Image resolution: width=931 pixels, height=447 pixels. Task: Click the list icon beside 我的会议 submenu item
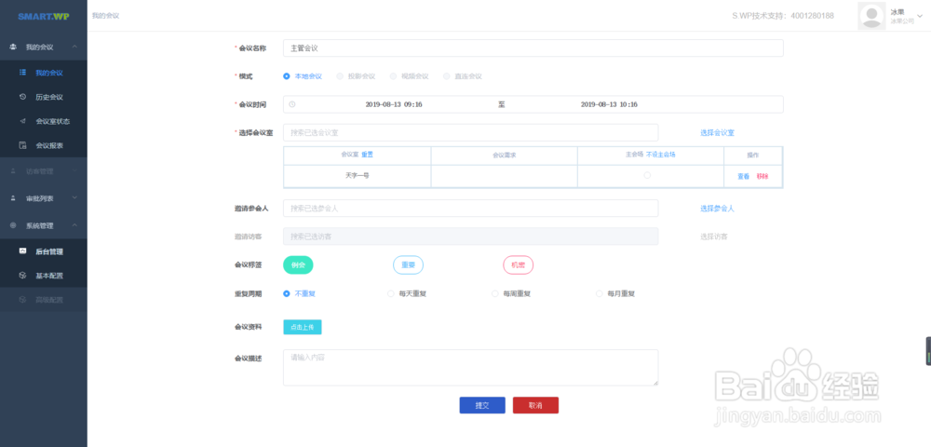(x=22, y=73)
